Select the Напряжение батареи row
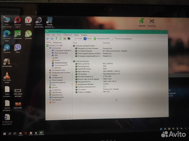189x141 pixels. 92,84
